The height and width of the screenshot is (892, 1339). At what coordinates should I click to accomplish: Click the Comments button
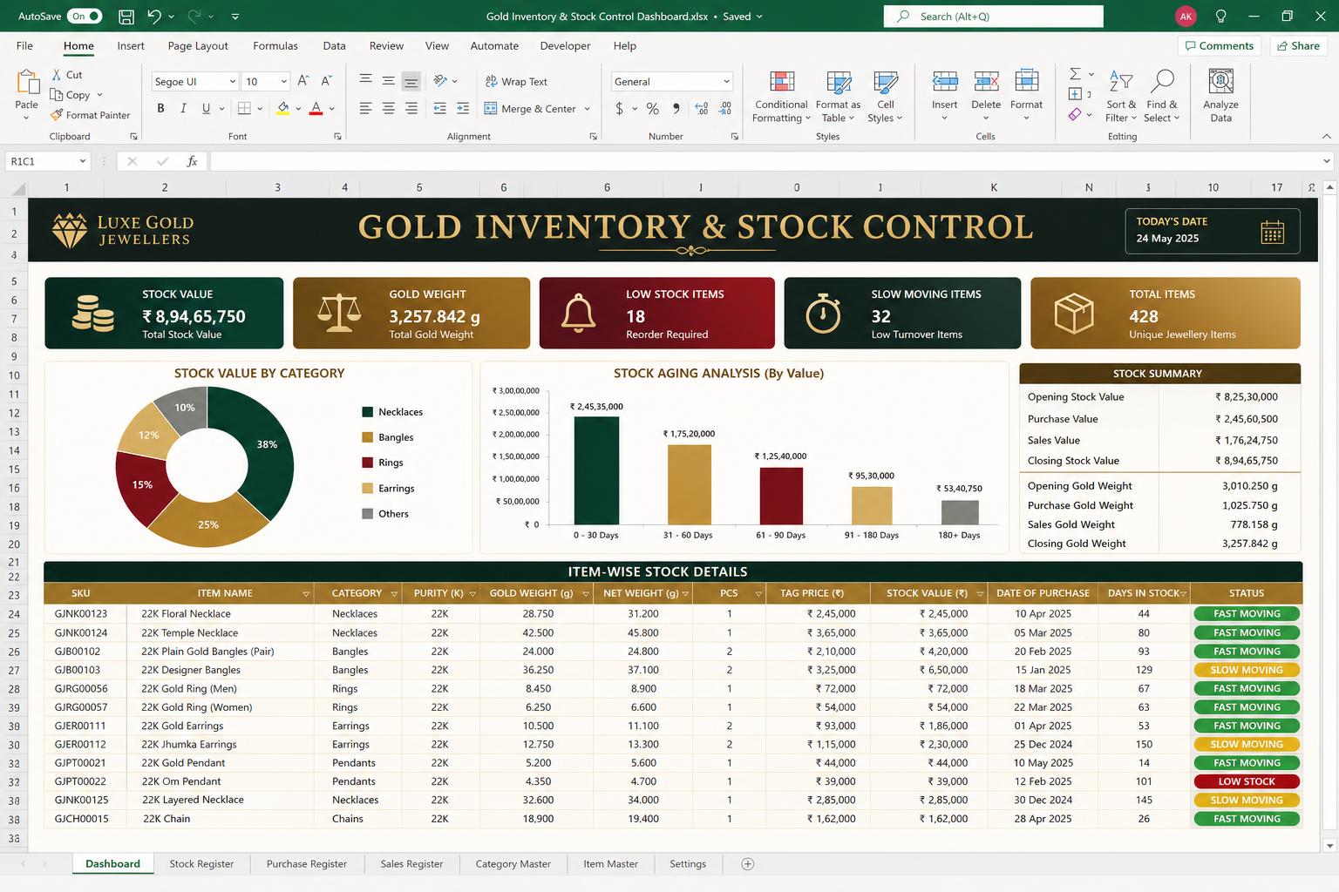[1220, 46]
